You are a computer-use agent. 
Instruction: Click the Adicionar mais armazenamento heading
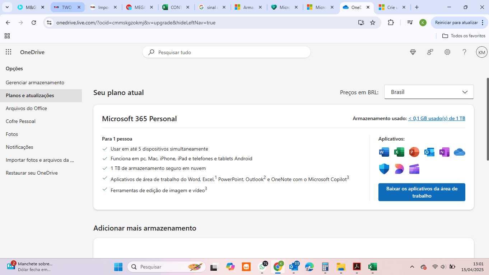click(x=145, y=228)
